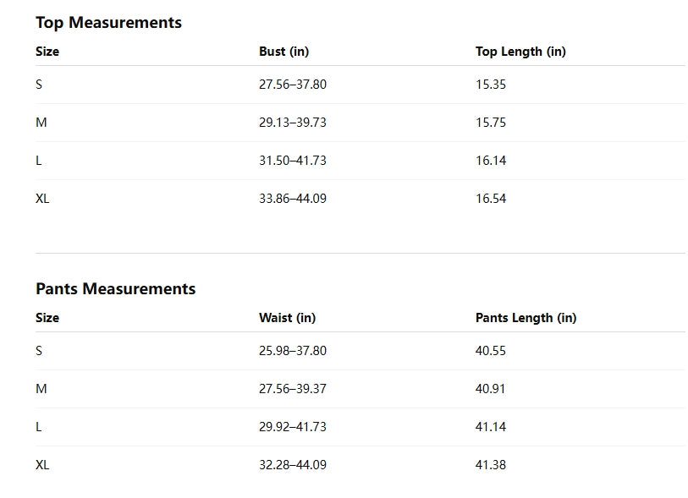The image size is (688, 498).
Task: Click pants length value 41.38
Action: (491, 465)
